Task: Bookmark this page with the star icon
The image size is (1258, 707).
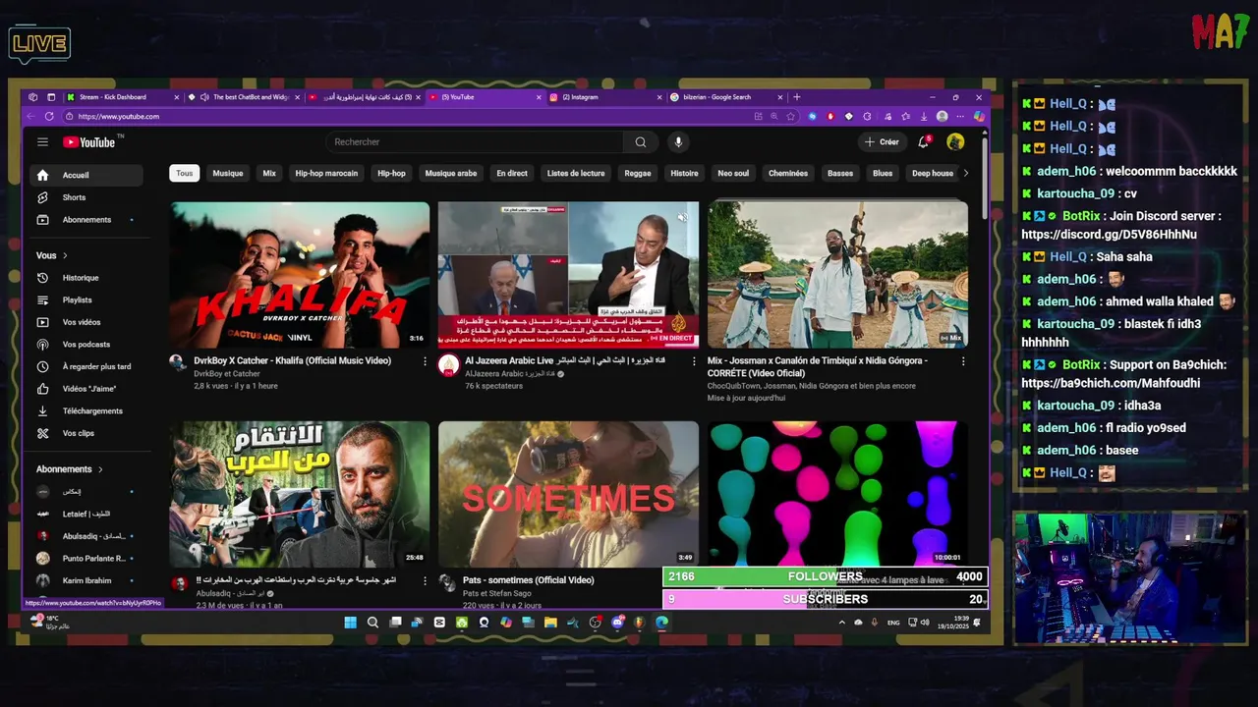Action: click(x=790, y=116)
